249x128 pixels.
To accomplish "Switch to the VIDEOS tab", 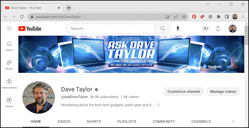I will 64,122.
